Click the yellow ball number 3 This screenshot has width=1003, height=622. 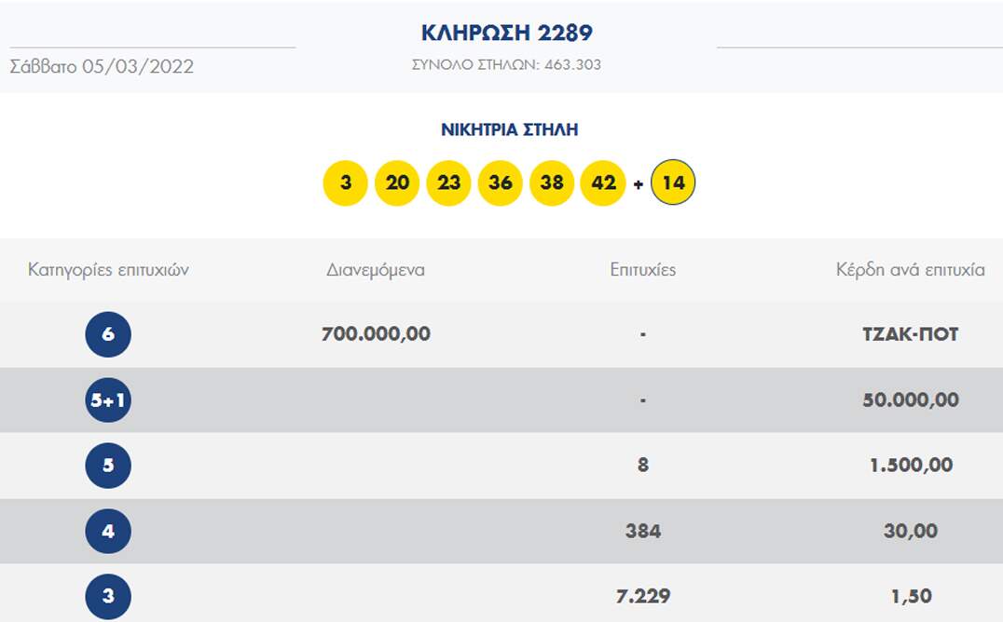(x=346, y=183)
